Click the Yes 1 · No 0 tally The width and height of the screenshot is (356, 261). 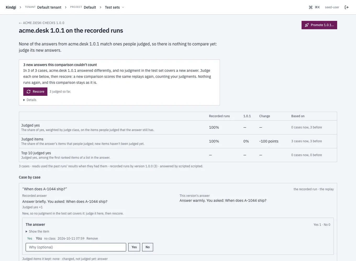[322, 225]
